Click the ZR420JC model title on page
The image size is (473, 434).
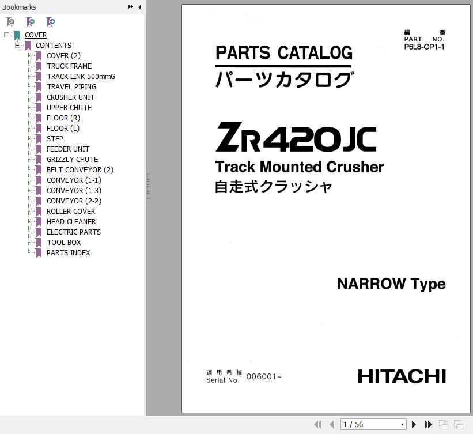[x=296, y=137]
